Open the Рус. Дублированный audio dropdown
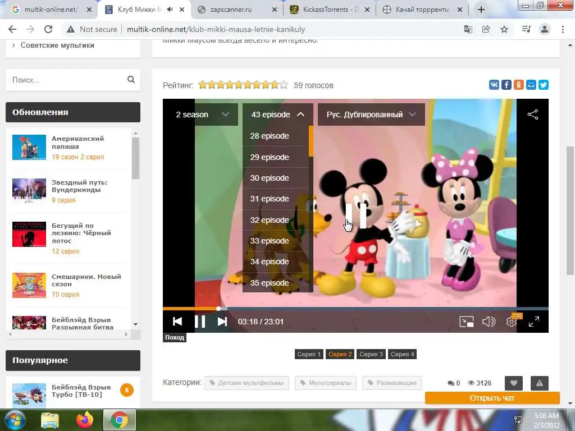575x431 pixels. (x=371, y=114)
